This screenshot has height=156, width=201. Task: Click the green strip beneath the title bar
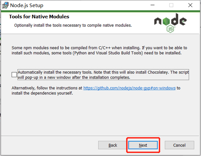point(100,11)
